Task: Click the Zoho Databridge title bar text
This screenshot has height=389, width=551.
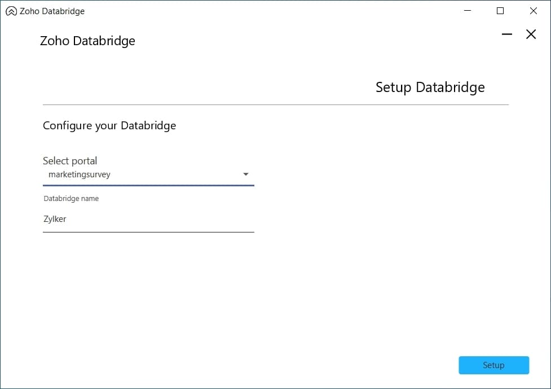Action: (52, 11)
